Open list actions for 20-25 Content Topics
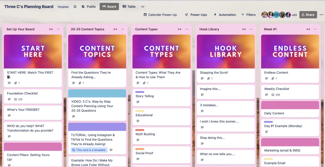This screenshot has height=167, width=325. point(123,29)
